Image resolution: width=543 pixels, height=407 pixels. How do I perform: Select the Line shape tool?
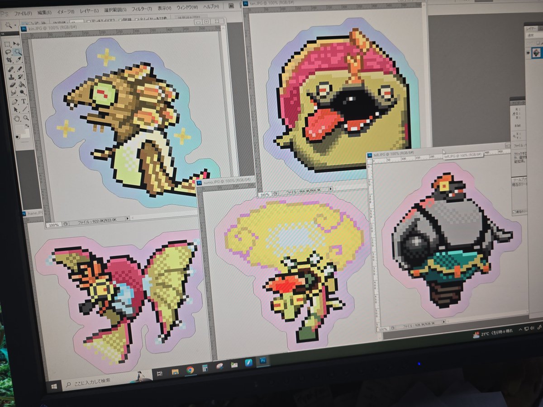(x=24, y=109)
